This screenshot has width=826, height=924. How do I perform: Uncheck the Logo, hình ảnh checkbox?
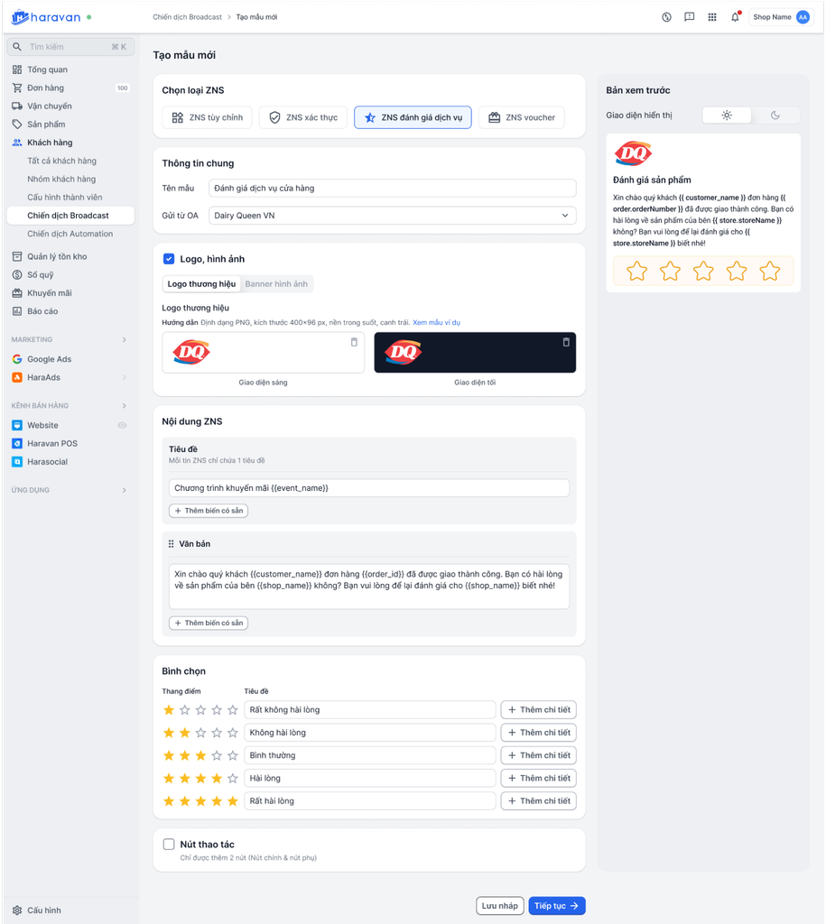click(169, 259)
